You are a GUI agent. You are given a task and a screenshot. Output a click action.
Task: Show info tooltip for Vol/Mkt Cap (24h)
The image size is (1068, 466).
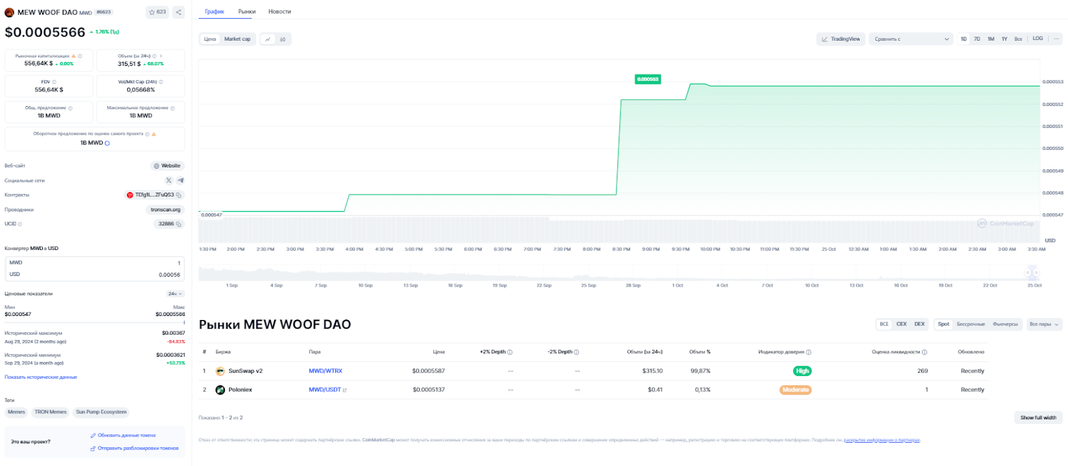point(161,82)
